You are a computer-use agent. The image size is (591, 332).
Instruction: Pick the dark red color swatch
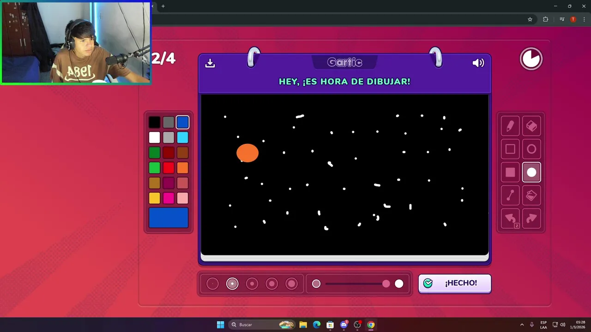pyautogui.click(x=169, y=153)
